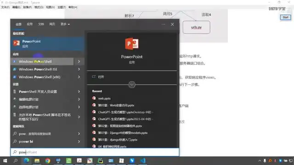
Task: Open the 第07章 Django models.pptx recent file
Action: click(120, 133)
